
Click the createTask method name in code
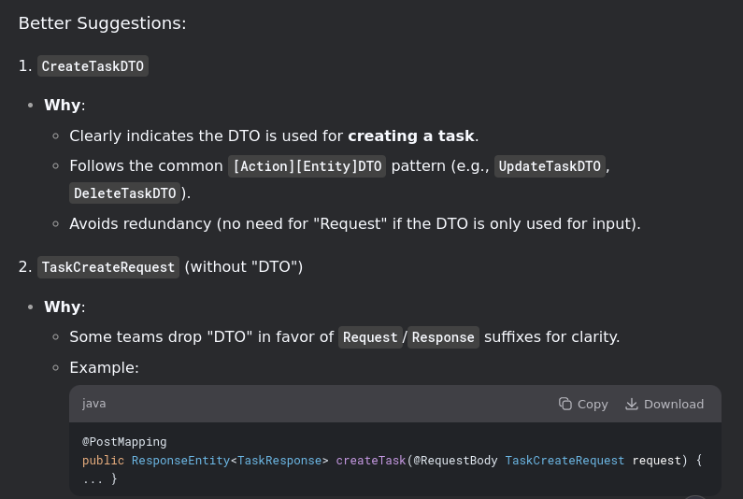click(x=371, y=460)
